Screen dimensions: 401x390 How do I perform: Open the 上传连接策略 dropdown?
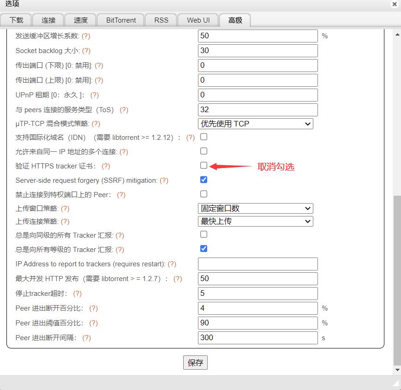[x=255, y=222]
